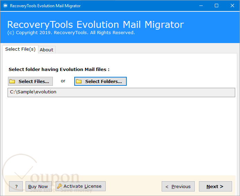This screenshot has height=196, width=240.
Task: Click the app icon in the title bar
Action: point(6,6)
